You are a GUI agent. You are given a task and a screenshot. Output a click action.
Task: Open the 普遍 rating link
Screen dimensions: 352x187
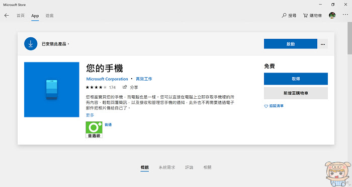[108, 124]
